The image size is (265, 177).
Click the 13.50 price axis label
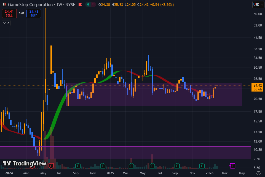(258, 132)
